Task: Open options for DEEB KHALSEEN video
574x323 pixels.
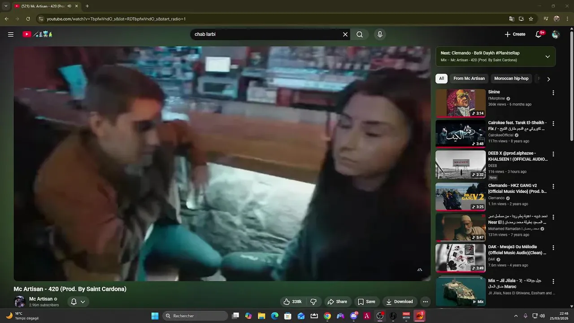Action: [x=553, y=154]
